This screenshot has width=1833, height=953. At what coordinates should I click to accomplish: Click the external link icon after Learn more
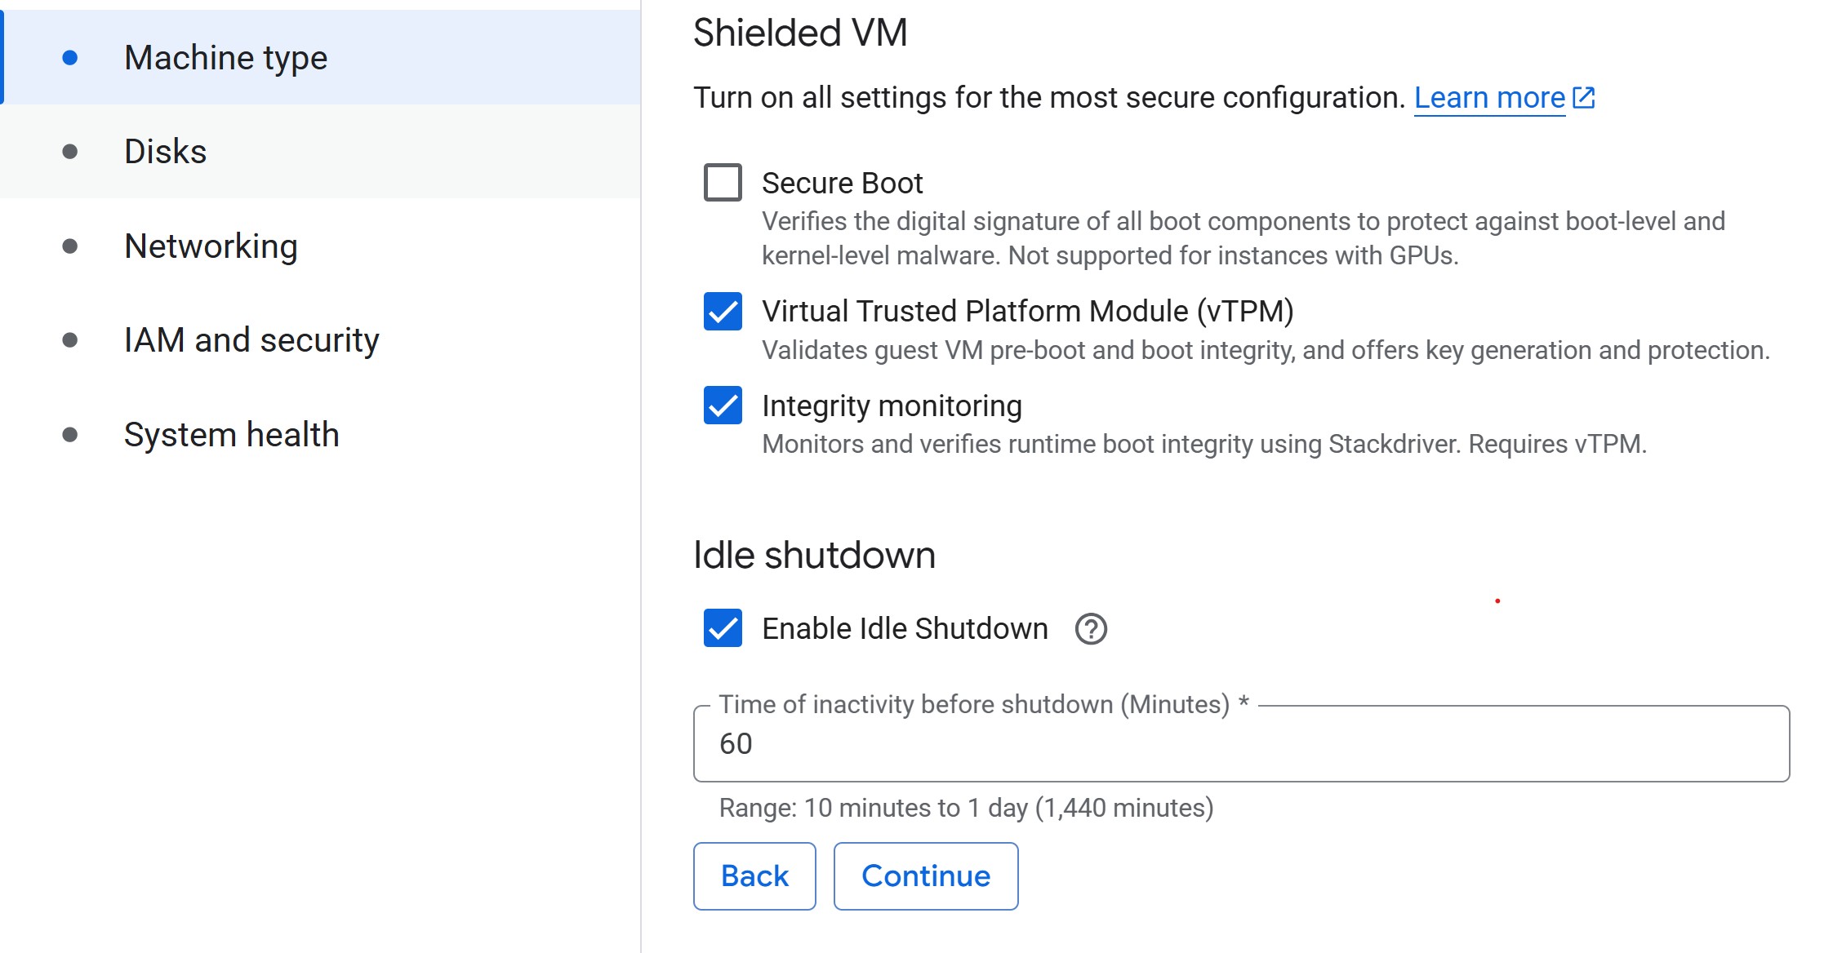[x=1584, y=98]
